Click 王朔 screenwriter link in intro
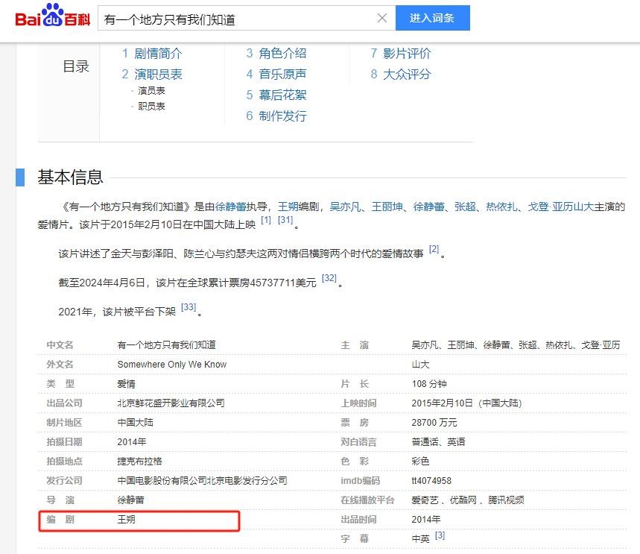Image resolution: width=640 pixels, height=554 pixels. click(288, 207)
